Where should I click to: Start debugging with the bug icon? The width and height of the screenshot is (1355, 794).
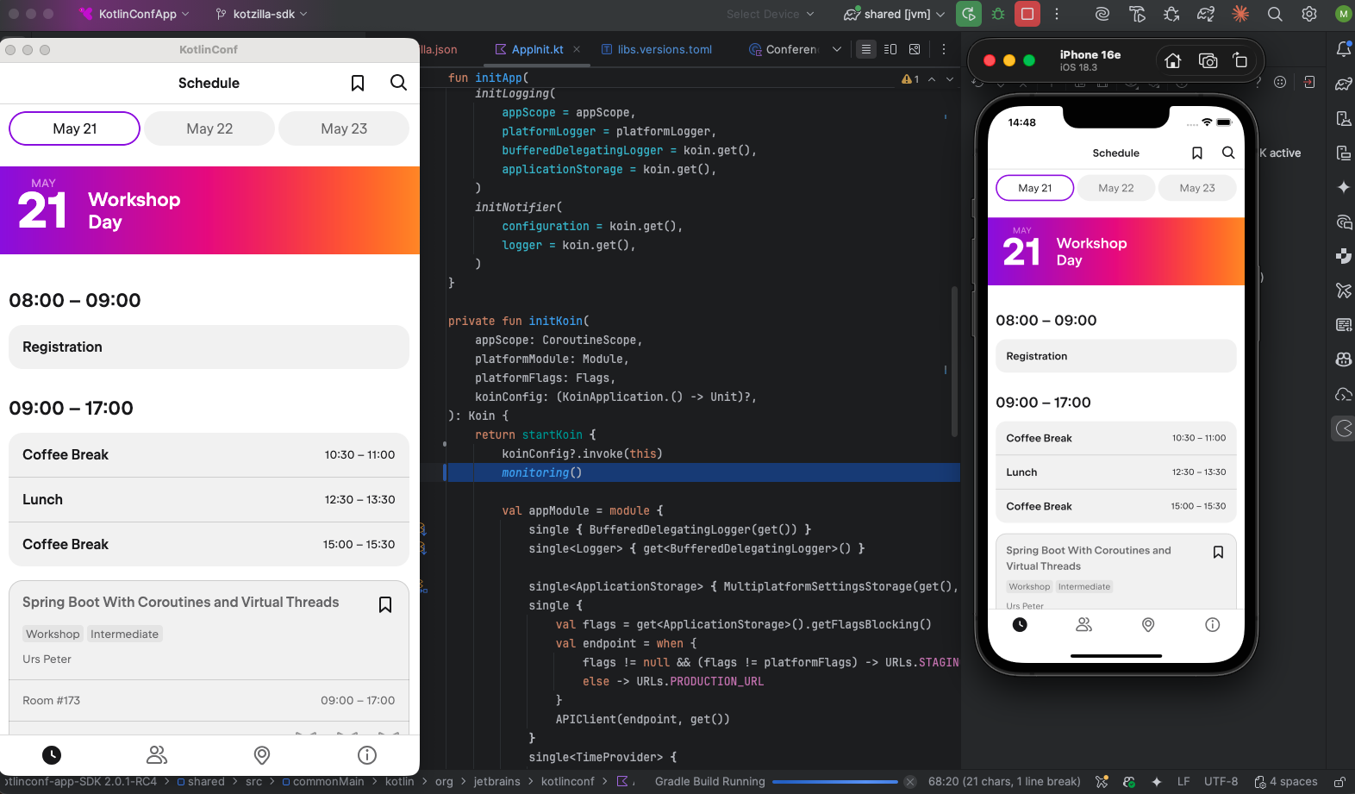[998, 14]
